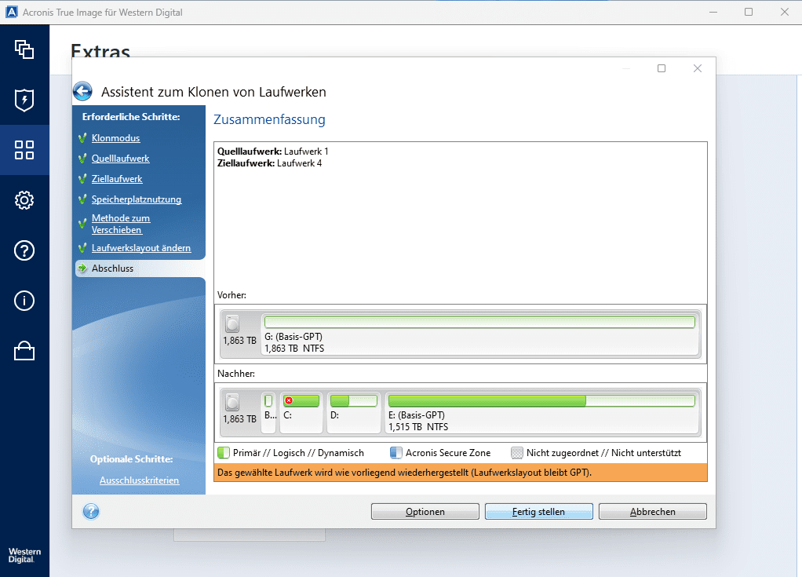Go to the Ziellaufwerk step

click(x=117, y=179)
